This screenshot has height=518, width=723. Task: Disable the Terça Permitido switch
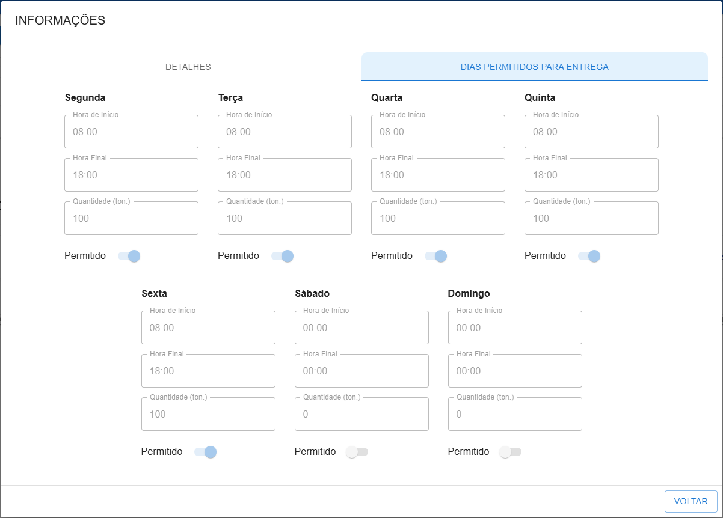[282, 256]
